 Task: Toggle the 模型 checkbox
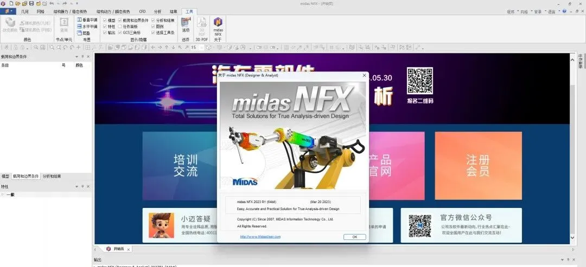pos(105,20)
